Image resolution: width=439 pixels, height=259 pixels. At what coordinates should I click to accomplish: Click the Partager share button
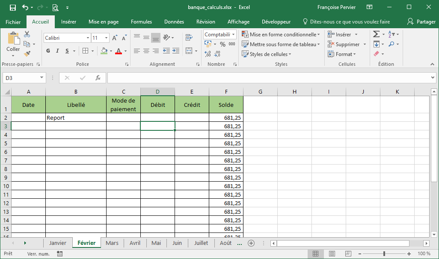421,22
